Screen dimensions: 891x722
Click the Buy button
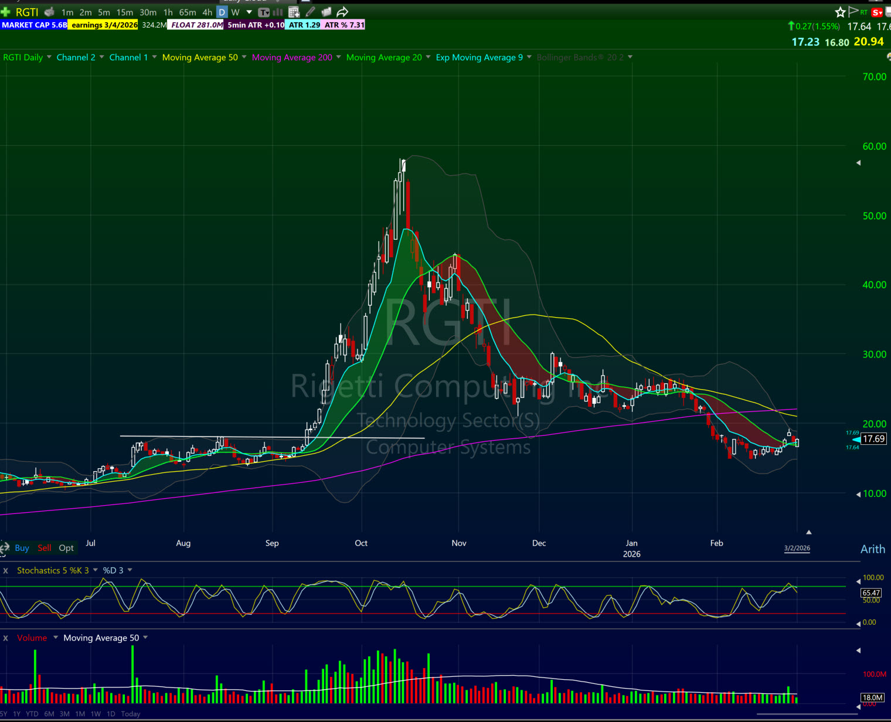tap(22, 548)
